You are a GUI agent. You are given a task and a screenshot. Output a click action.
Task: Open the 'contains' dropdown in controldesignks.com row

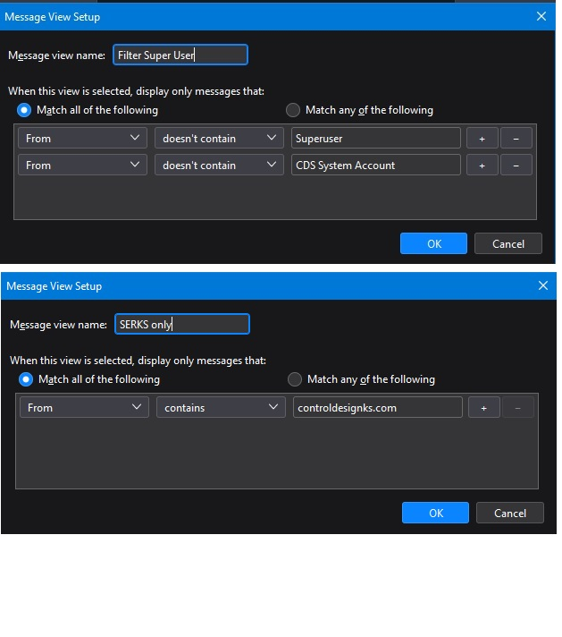221,407
